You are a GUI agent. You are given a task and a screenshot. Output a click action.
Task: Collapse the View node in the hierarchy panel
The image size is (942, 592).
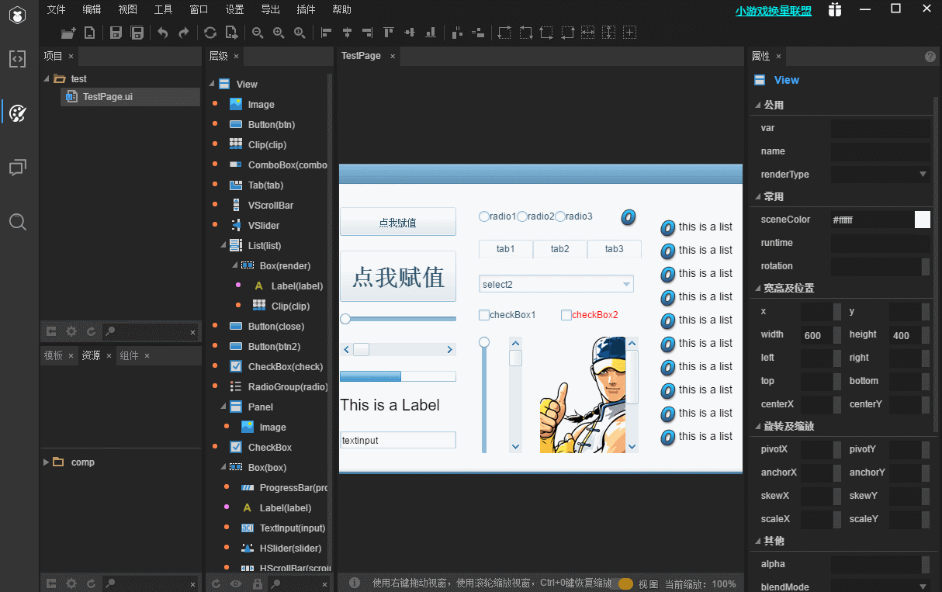[x=211, y=84]
